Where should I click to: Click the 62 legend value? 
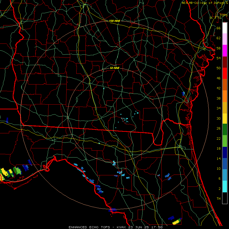[x=219, y=38]
